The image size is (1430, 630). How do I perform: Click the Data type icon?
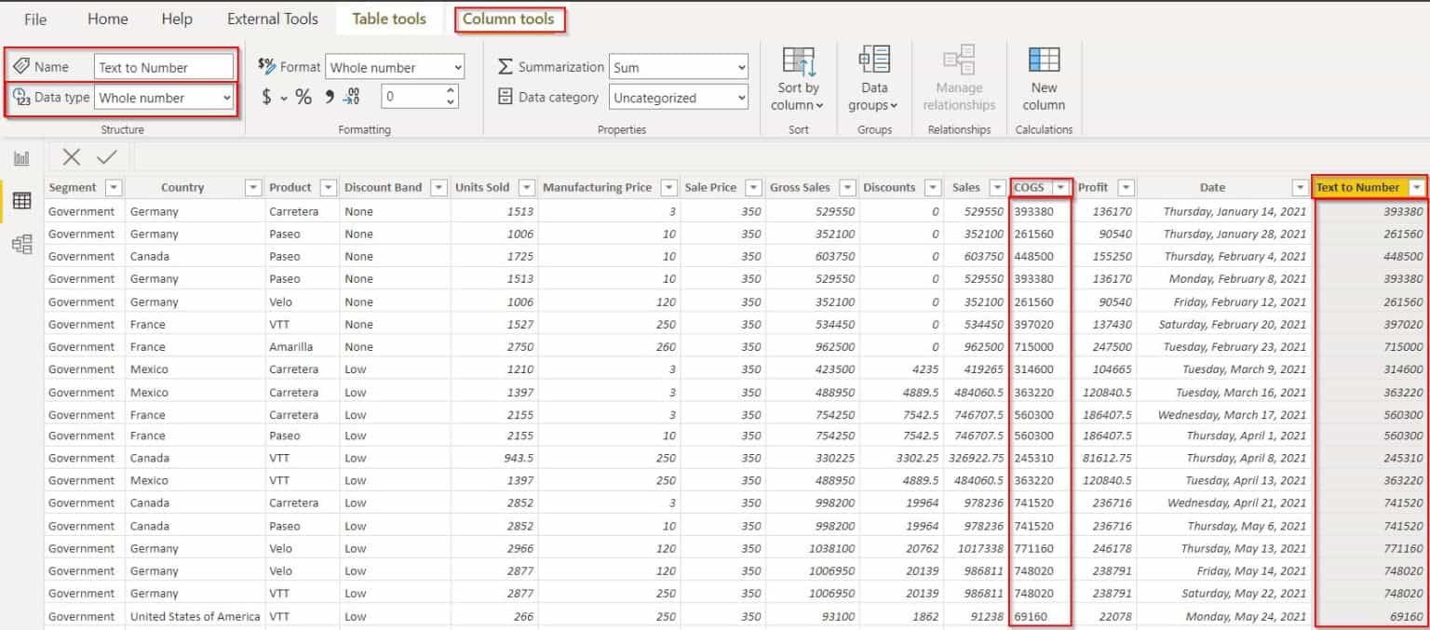coord(21,97)
